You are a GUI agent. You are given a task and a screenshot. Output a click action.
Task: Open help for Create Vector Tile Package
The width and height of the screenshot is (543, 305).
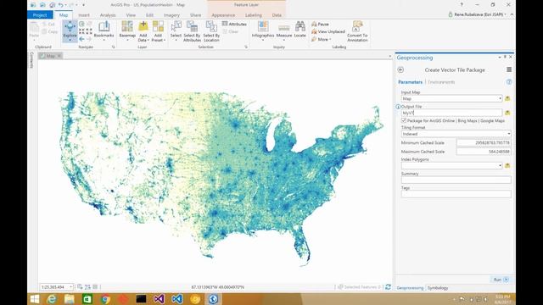(509, 82)
